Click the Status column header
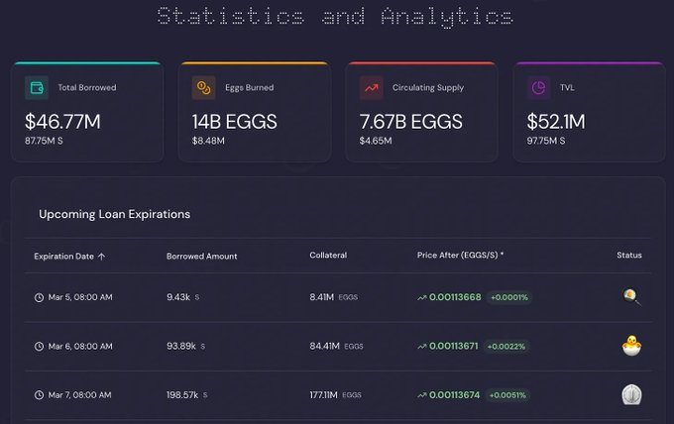This screenshot has height=424, width=674. 628,256
